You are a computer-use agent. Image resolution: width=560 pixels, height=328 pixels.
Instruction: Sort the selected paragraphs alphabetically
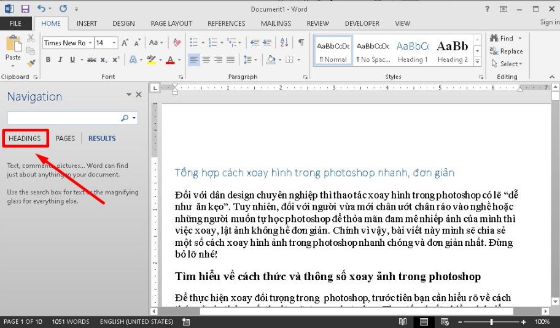[x=284, y=42]
